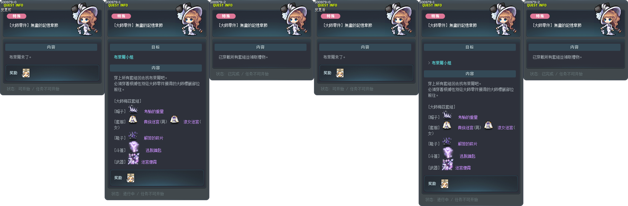Open the 逃脫鑰匙 item link in the second 500979-1 panel
The image size is (628, 206).
[467, 156]
